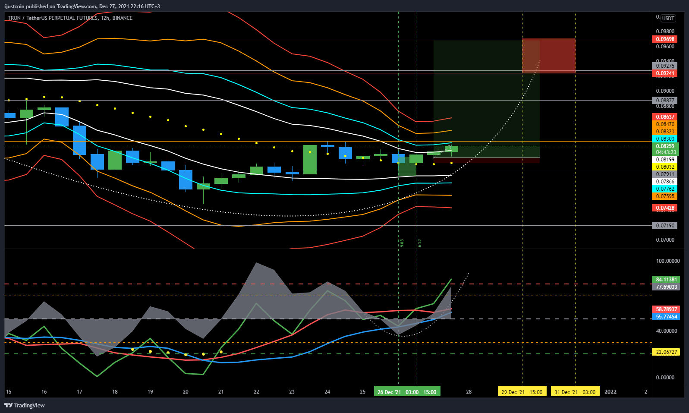The image size is (689, 413).
Task: Click the 0.07000 price axis tick
Action: [665, 240]
